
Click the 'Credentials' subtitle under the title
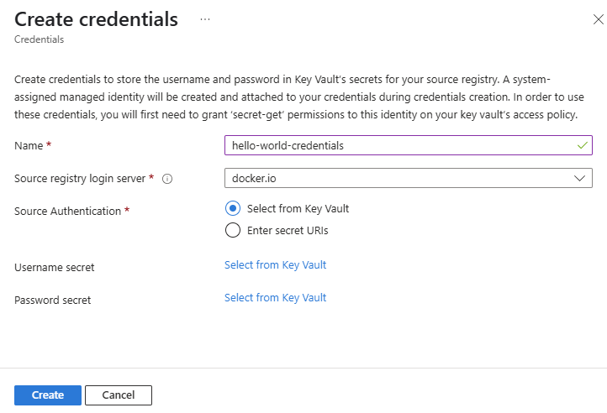pos(38,39)
